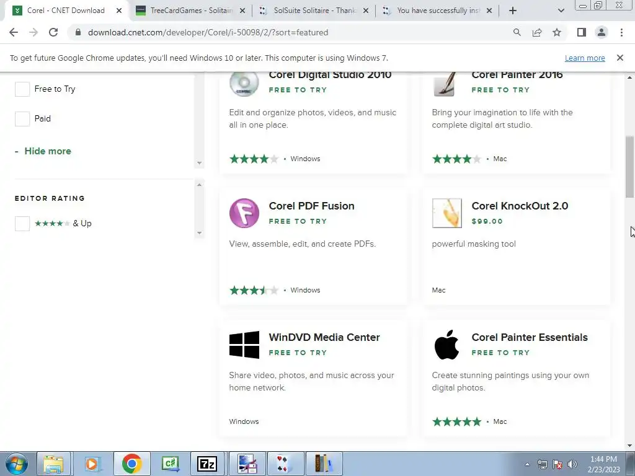Click the editor rating panel down arrow

(199, 233)
